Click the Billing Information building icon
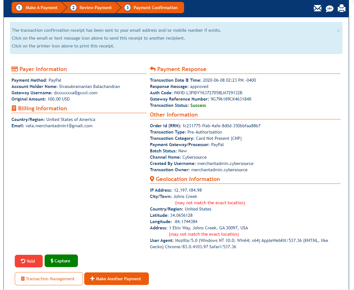The image size is (354, 290). [x=14, y=108]
